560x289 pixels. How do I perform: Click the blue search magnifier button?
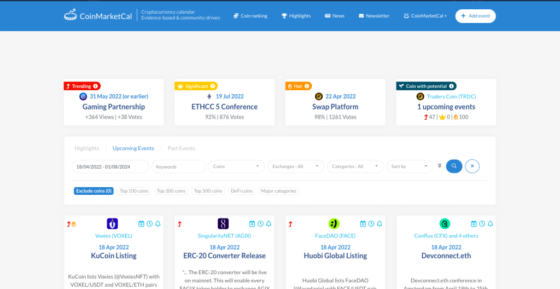pos(454,166)
